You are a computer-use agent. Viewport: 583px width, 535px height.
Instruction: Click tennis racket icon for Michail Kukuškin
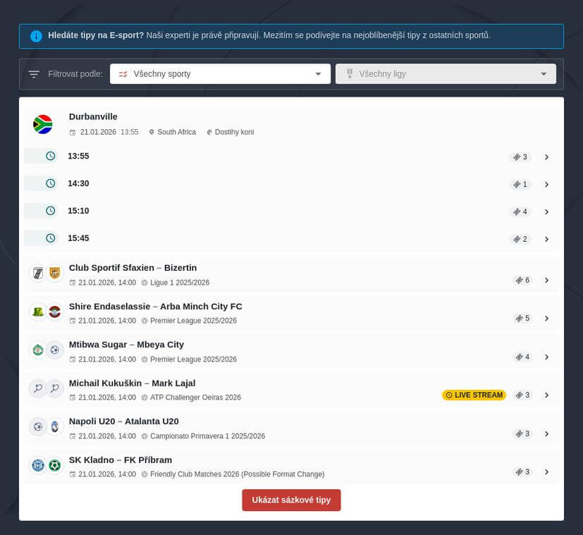pos(37,388)
